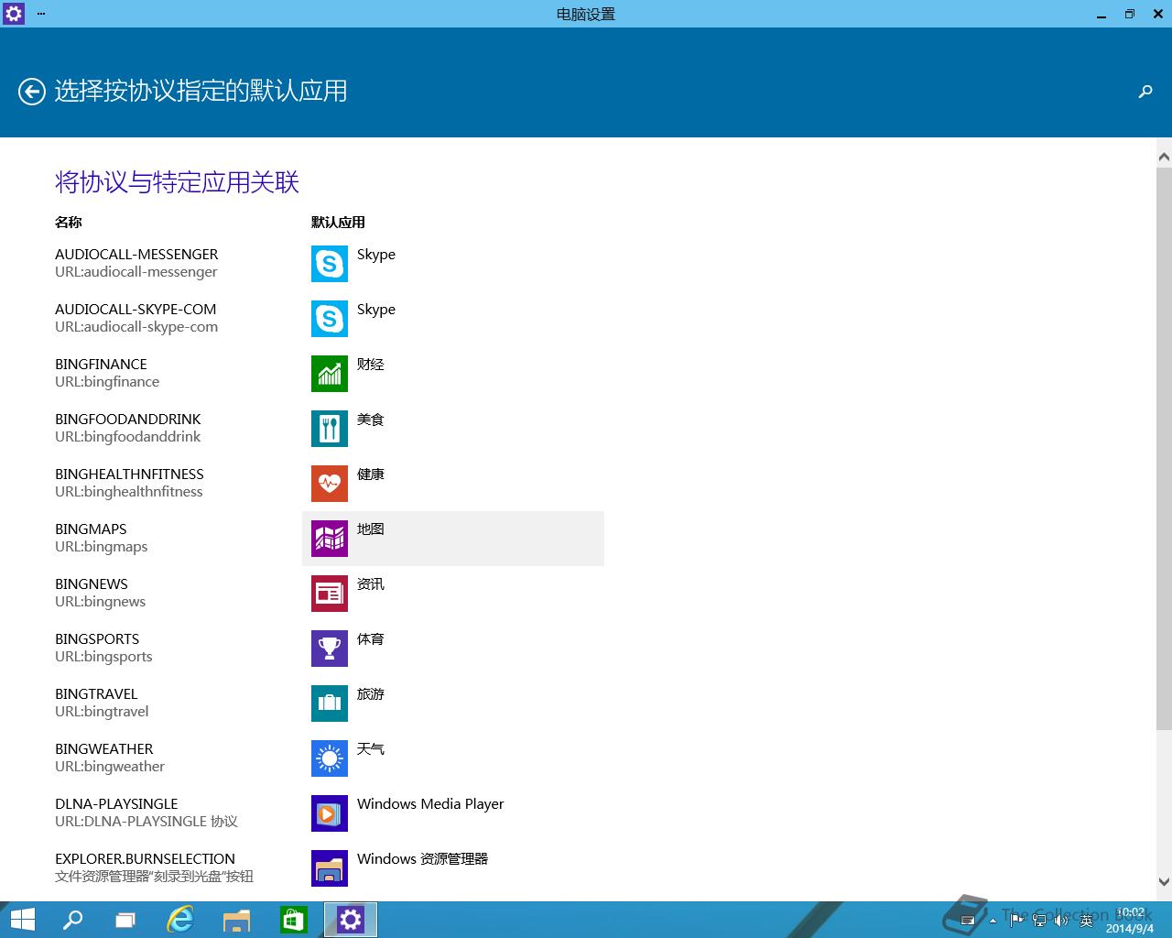Viewport: 1172px width, 938px height.
Task: Select the 旅游 travel suitcase icon
Action: click(330, 703)
